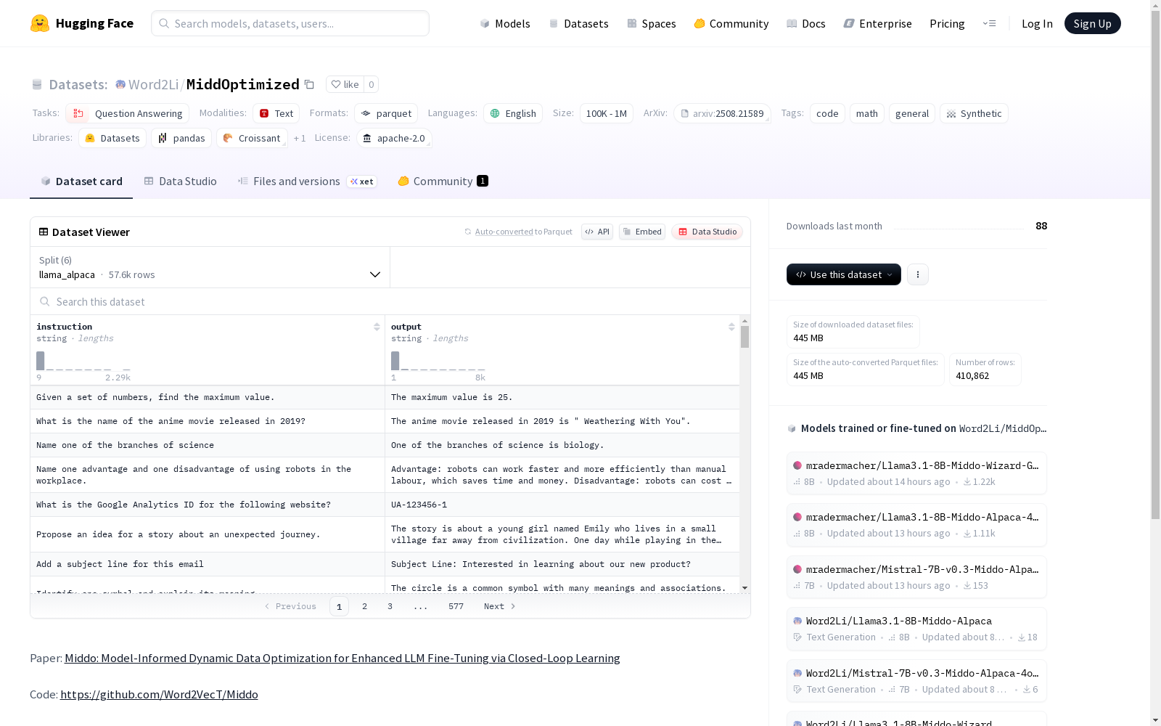1161x726 pixels.
Task: Open Spaces in the navbar
Action: point(652,23)
